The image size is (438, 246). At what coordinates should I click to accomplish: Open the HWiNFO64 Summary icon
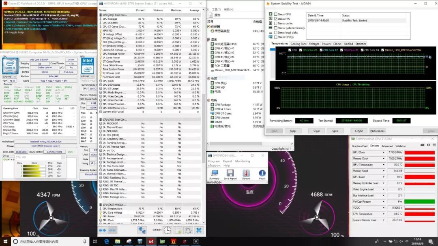[214, 173]
